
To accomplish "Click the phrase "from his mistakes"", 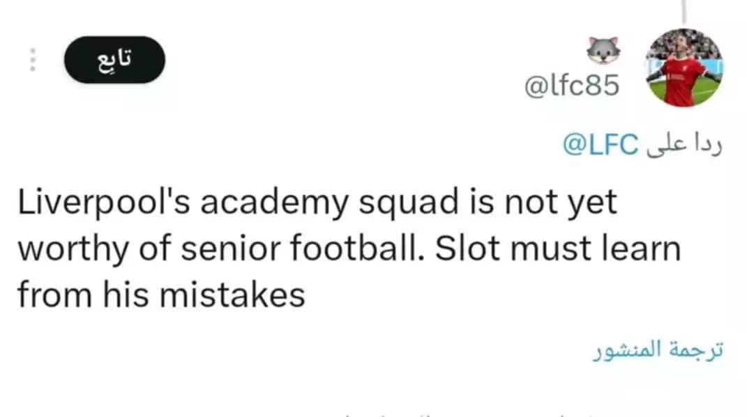I will point(161,294).
